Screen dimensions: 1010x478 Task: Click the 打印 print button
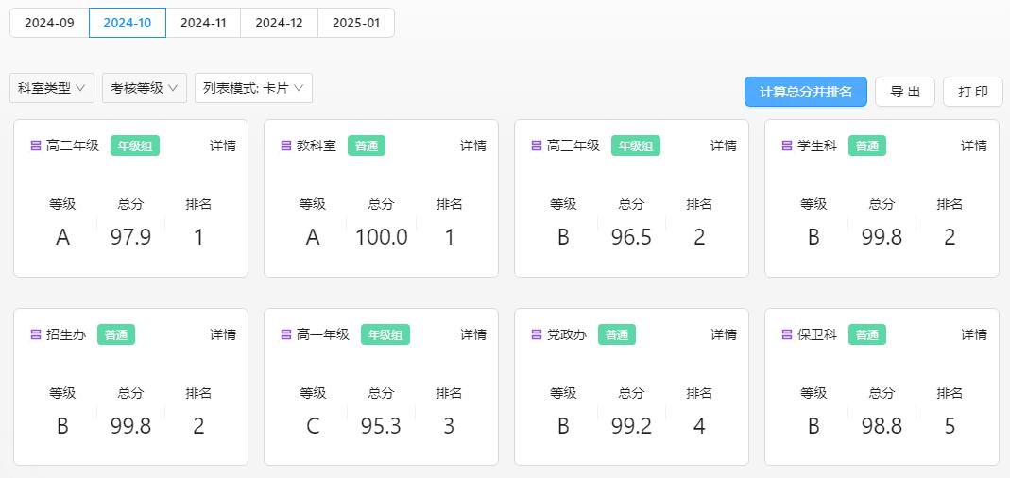tap(973, 92)
